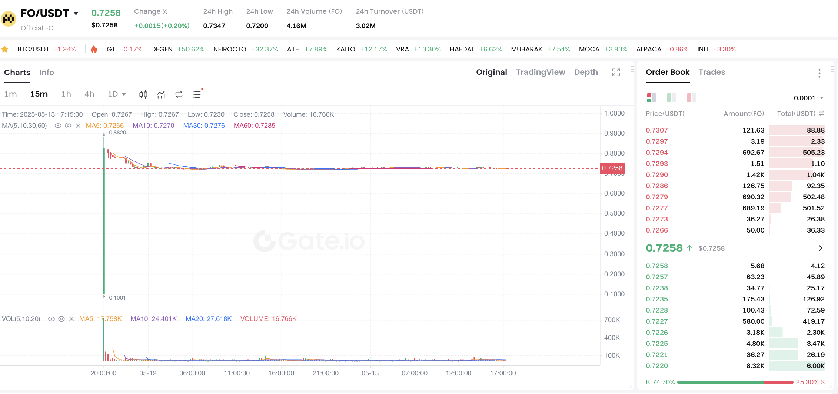
Task: Switch to the Trades tab
Action: tap(712, 72)
